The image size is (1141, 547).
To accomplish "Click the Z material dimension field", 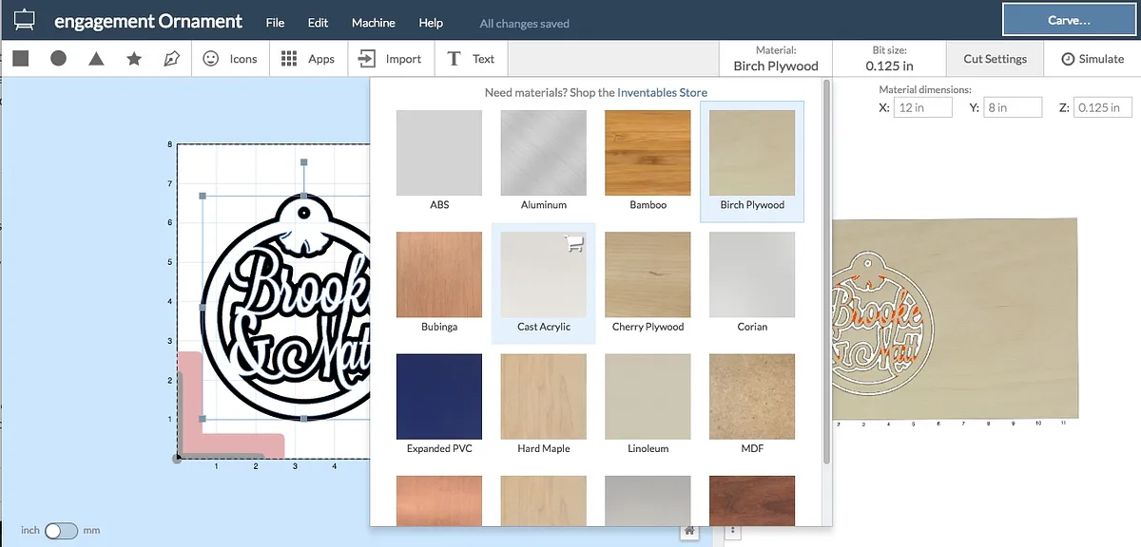I will coord(1103,107).
